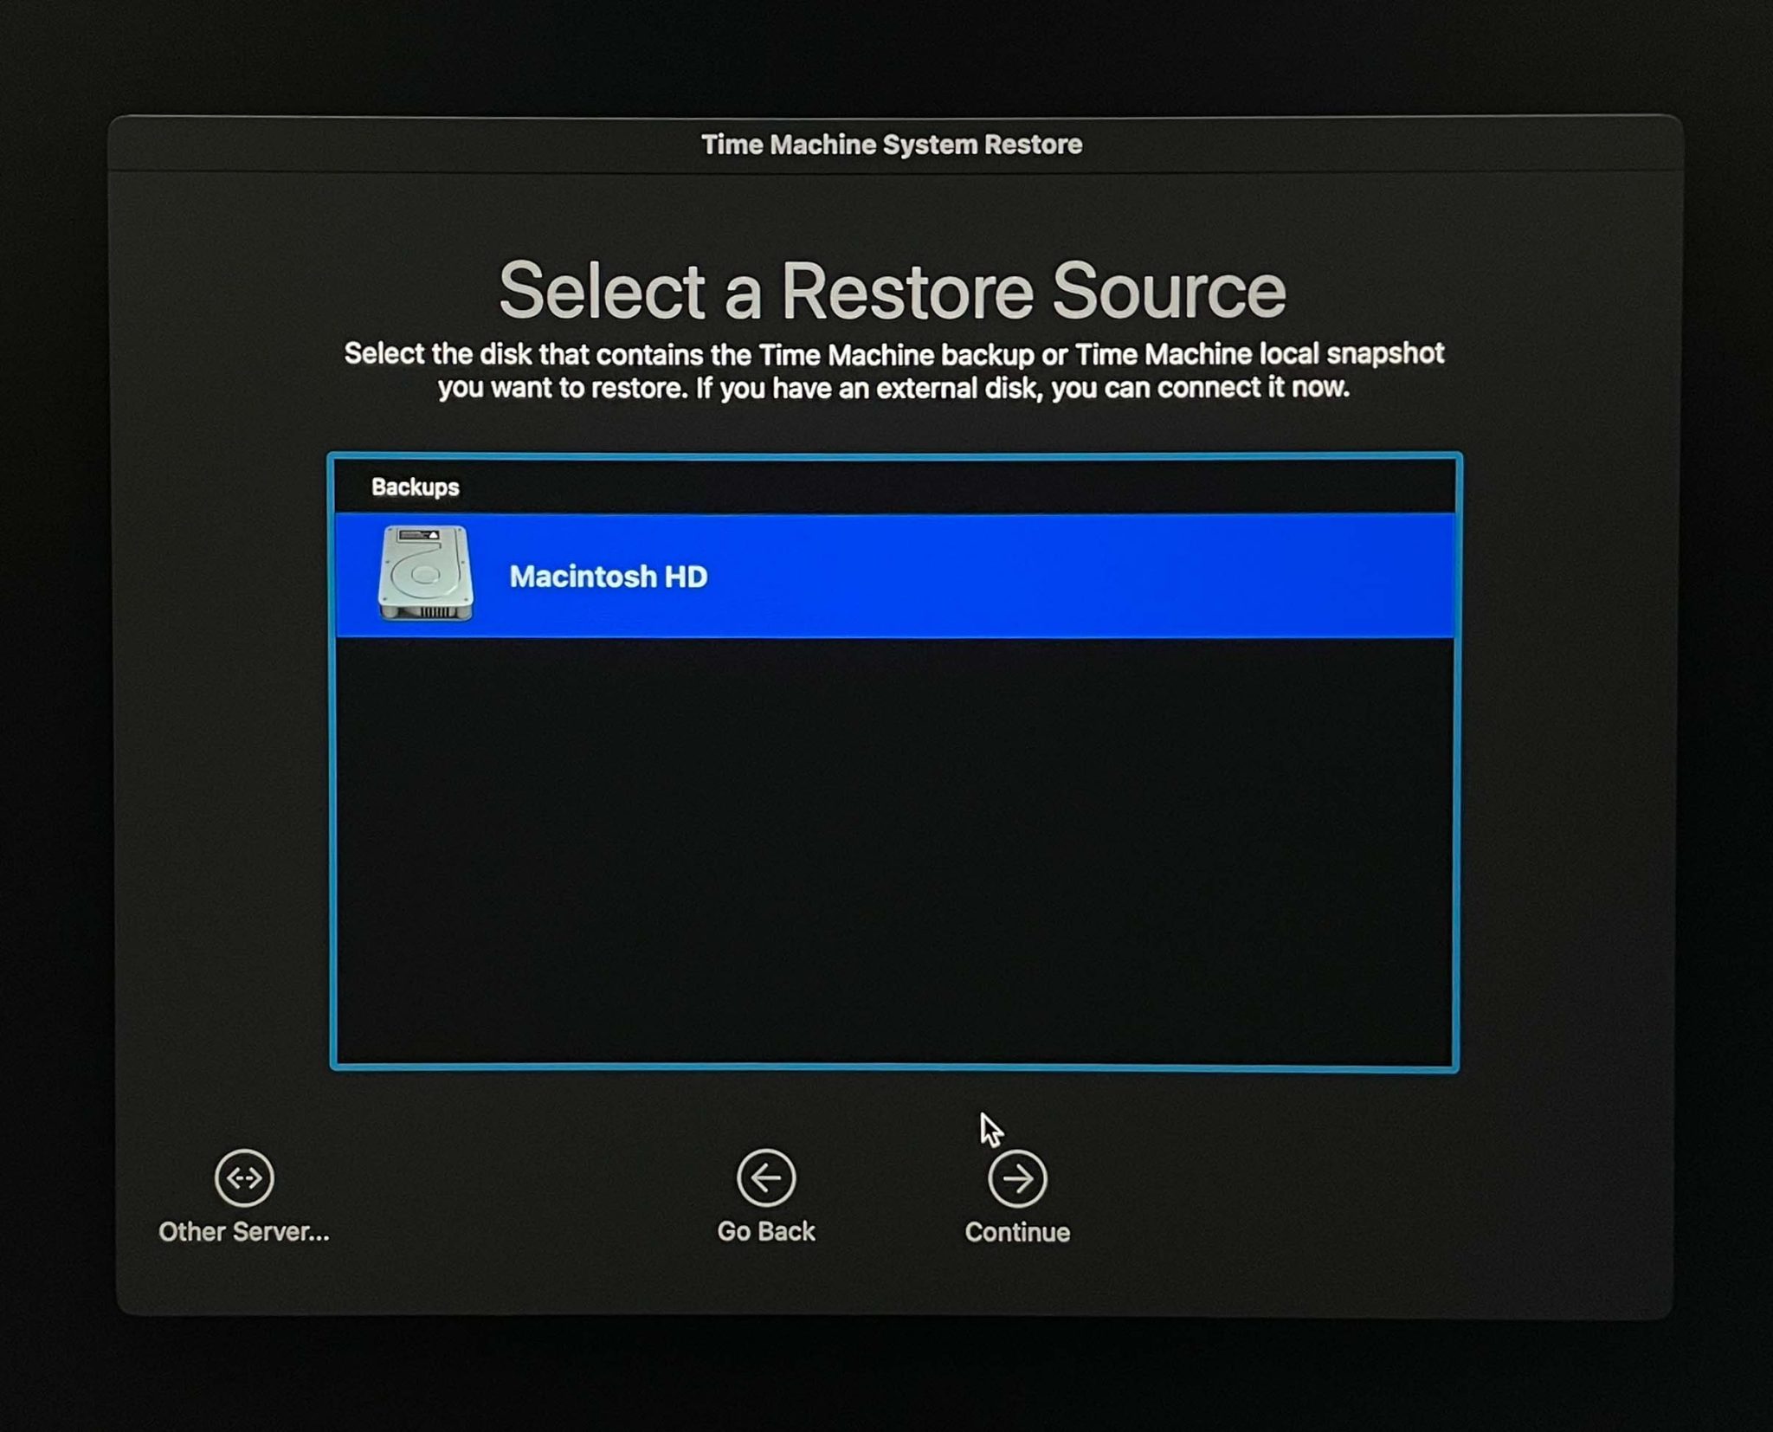Click the angle-bracket icon above Other Server
This screenshot has height=1432, width=1773.
click(x=243, y=1178)
